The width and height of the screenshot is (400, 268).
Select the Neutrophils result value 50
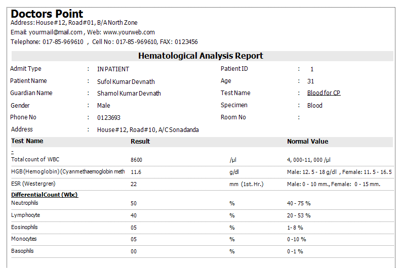(134, 203)
